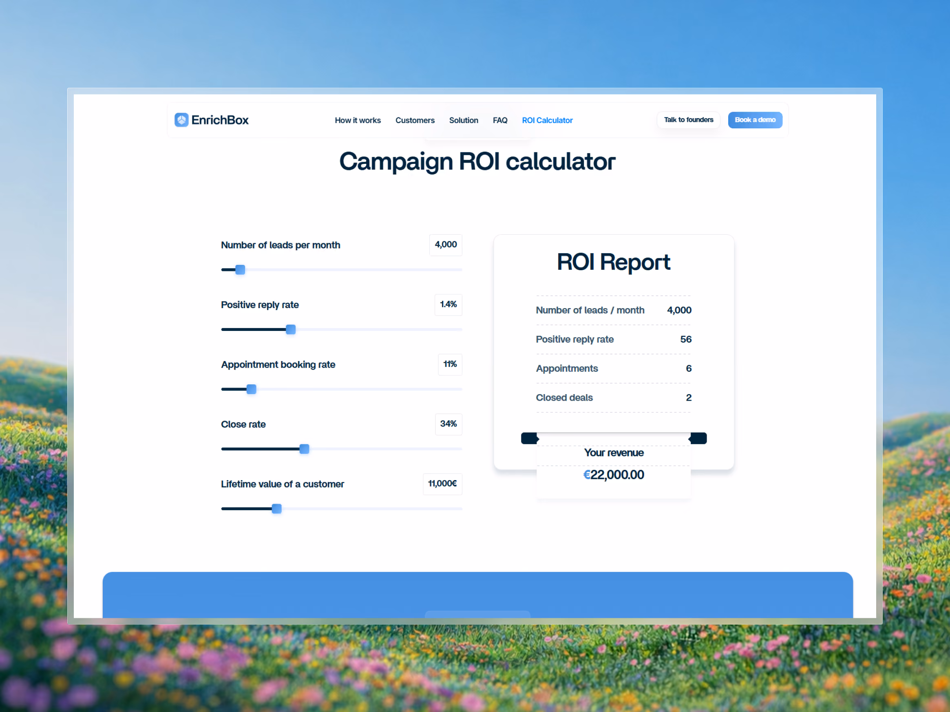The width and height of the screenshot is (950, 712).
Task: Click the Close rate label
Action: coord(243,424)
